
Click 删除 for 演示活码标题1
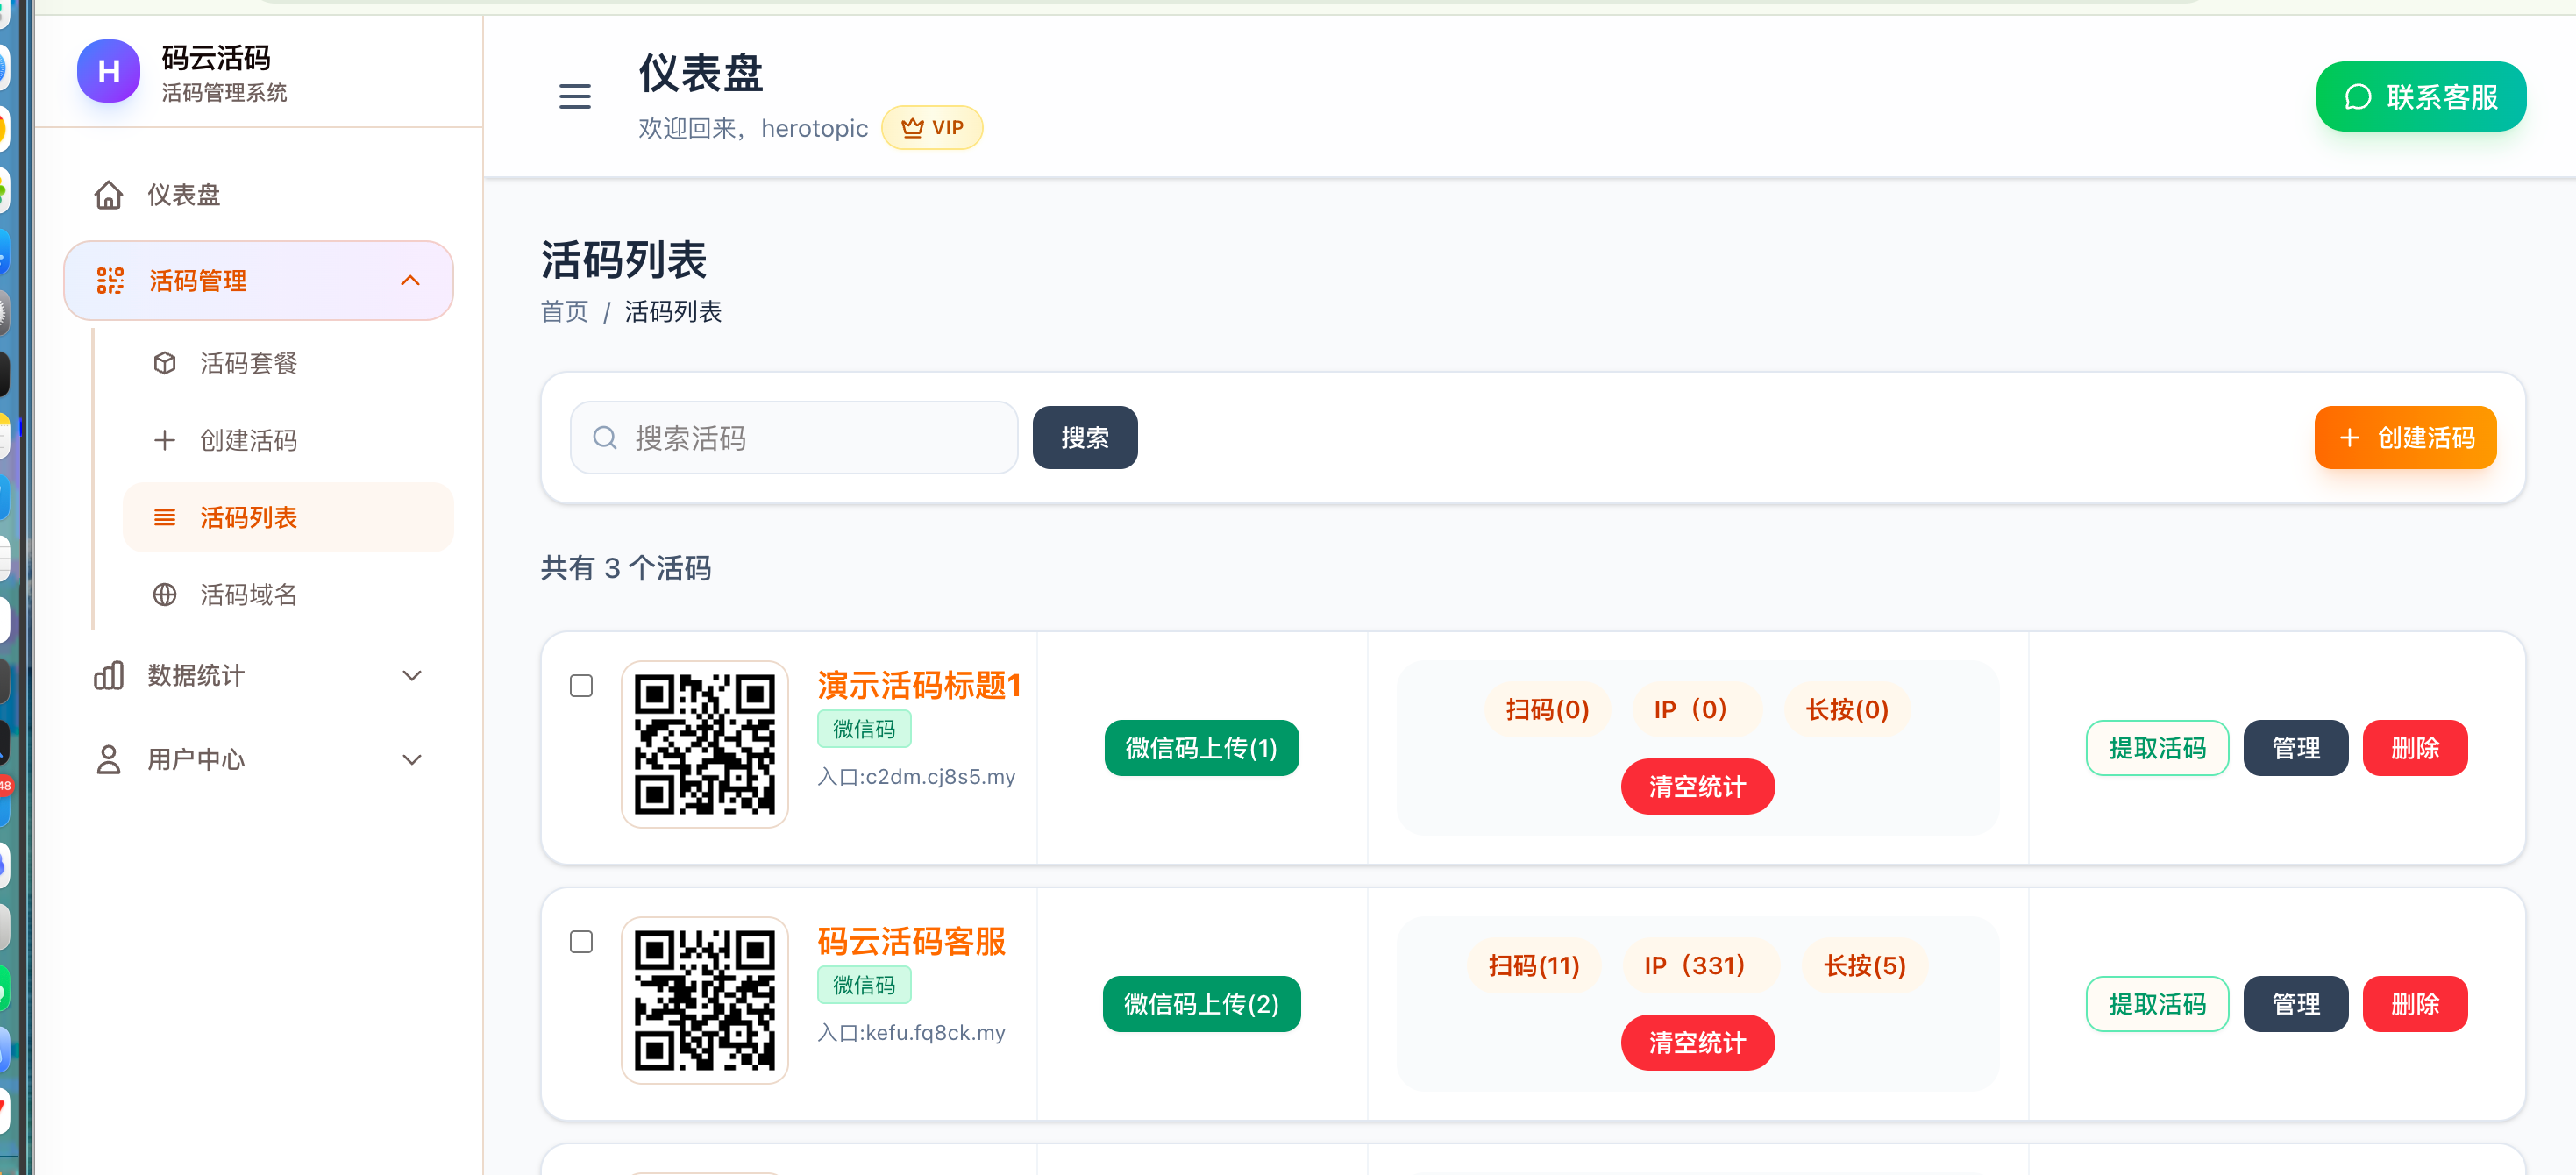pos(2415,748)
